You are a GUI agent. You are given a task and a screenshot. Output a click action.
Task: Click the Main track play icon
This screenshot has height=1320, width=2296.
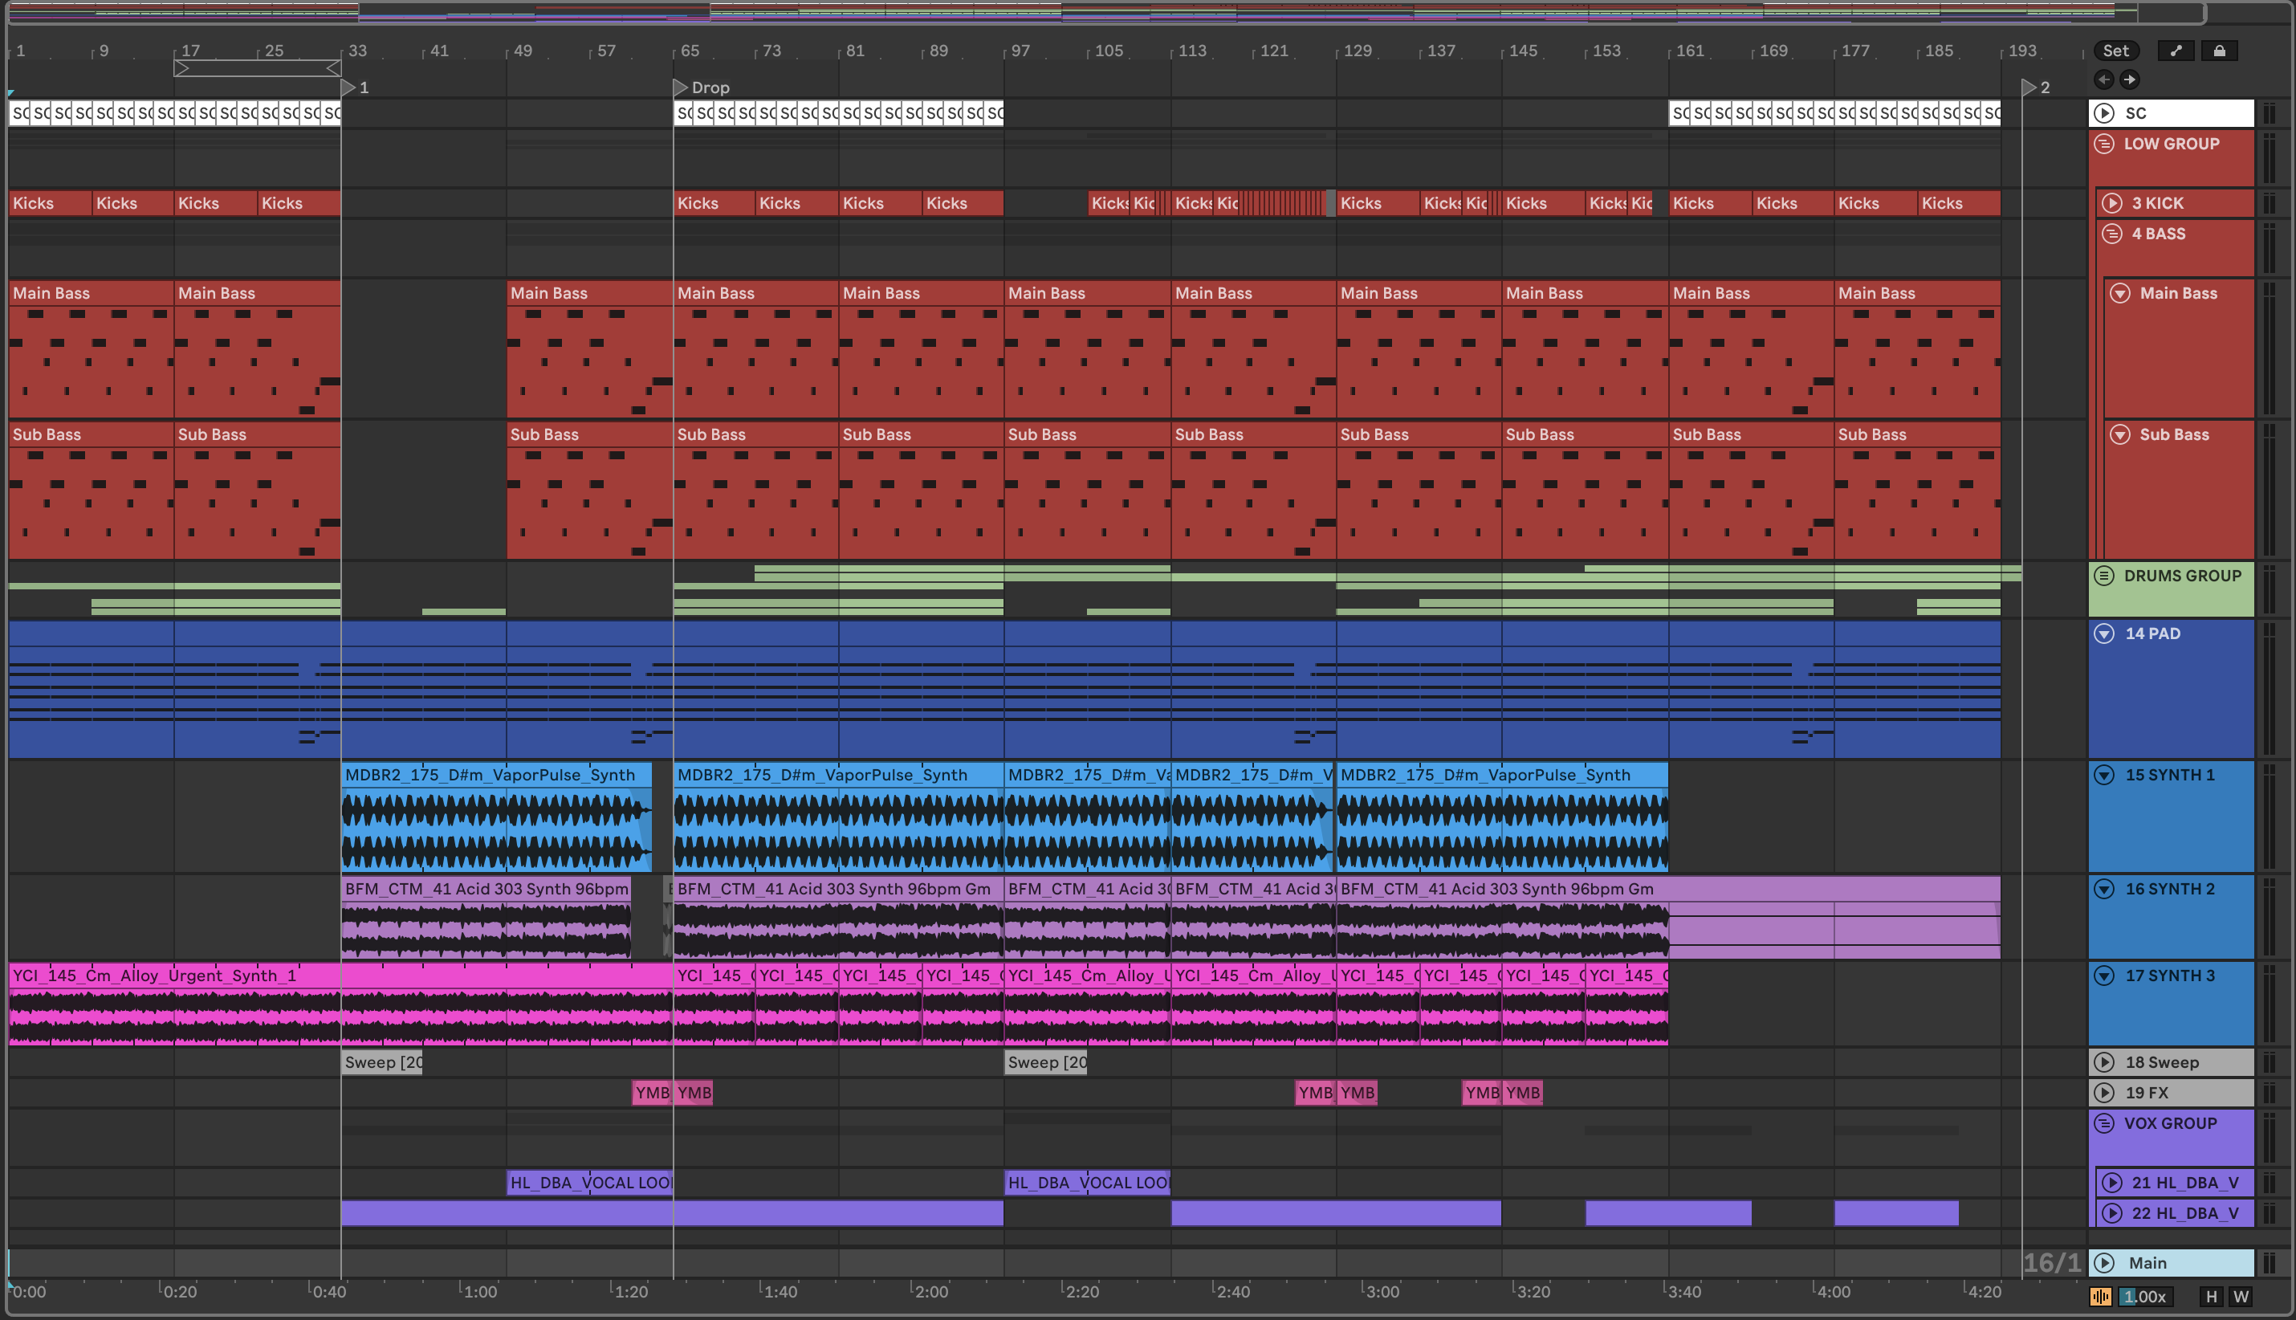click(x=2105, y=1263)
